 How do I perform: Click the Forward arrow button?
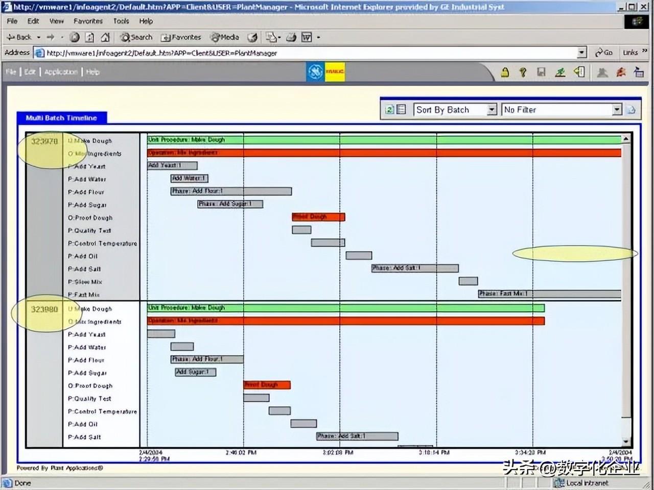(50, 37)
